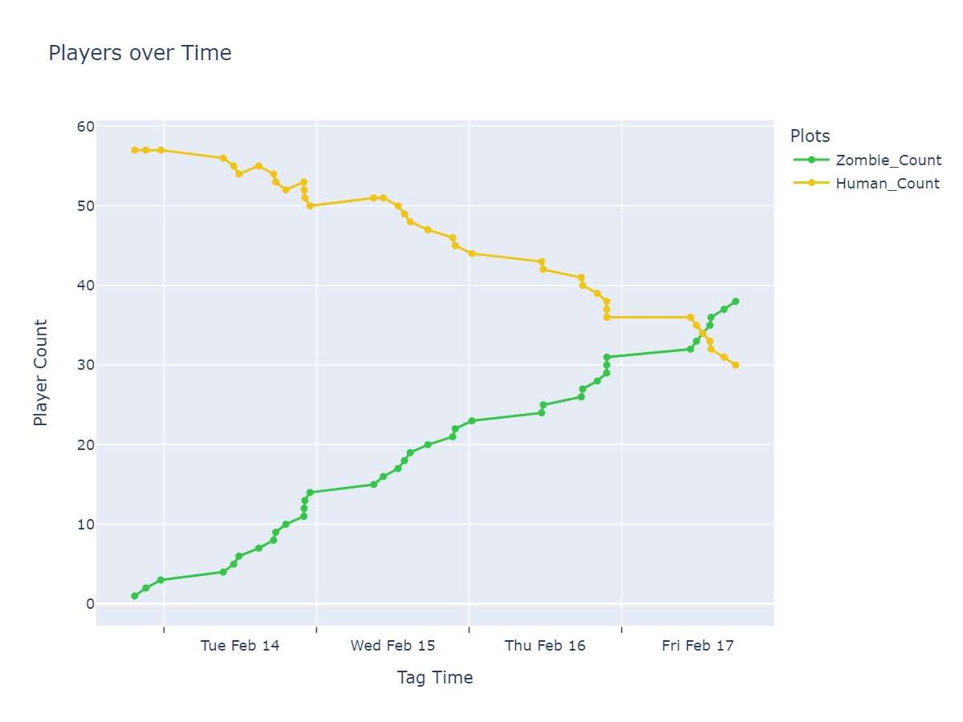Click the Tue Feb 14 axis label

tap(240, 647)
